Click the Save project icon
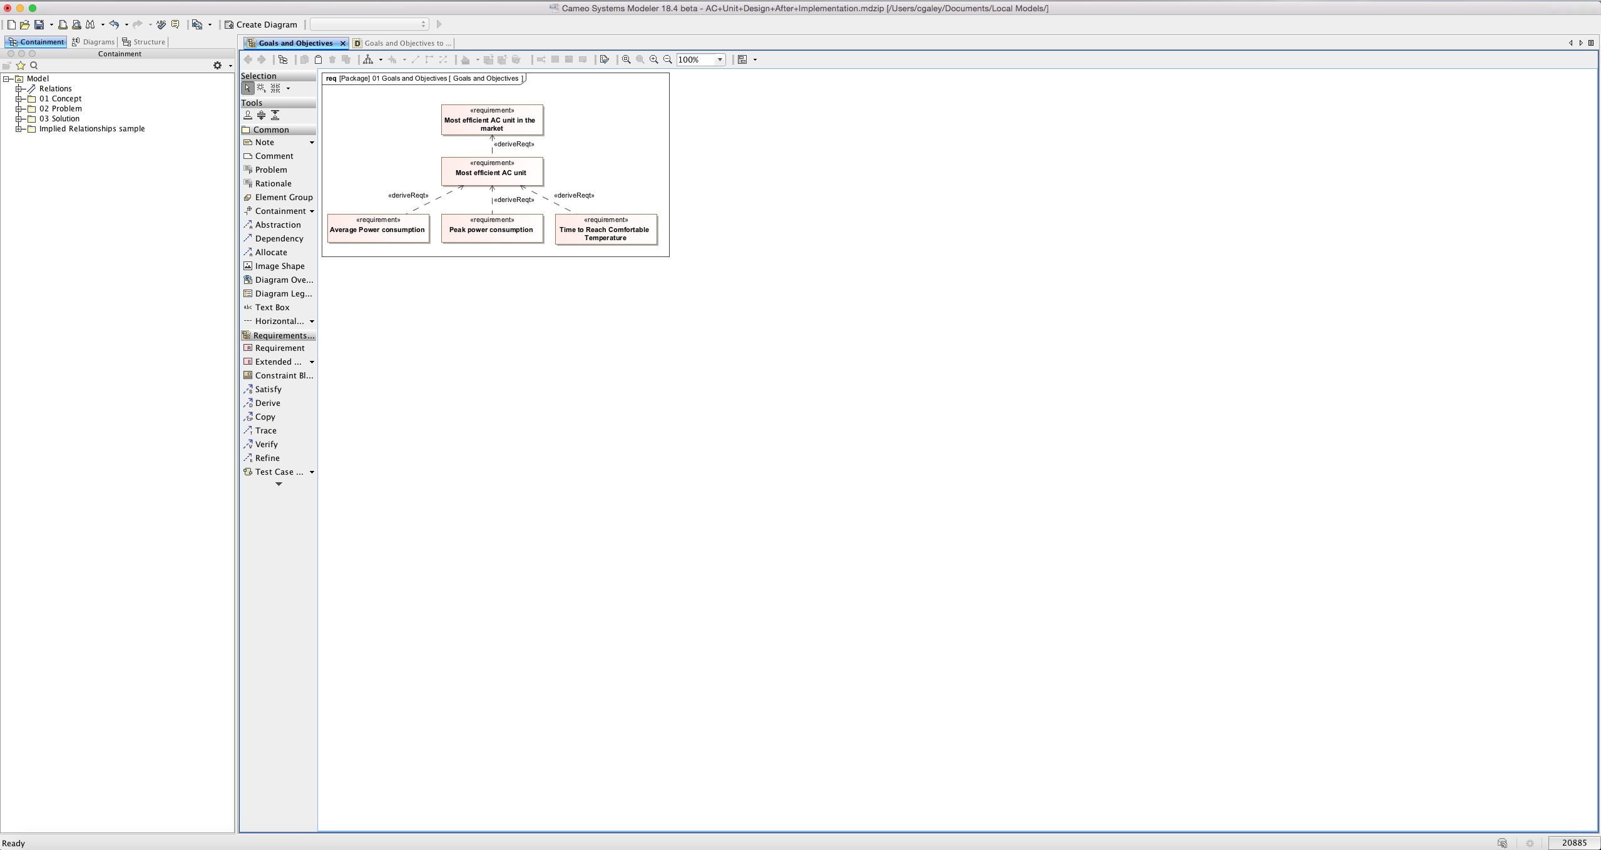 (39, 24)
